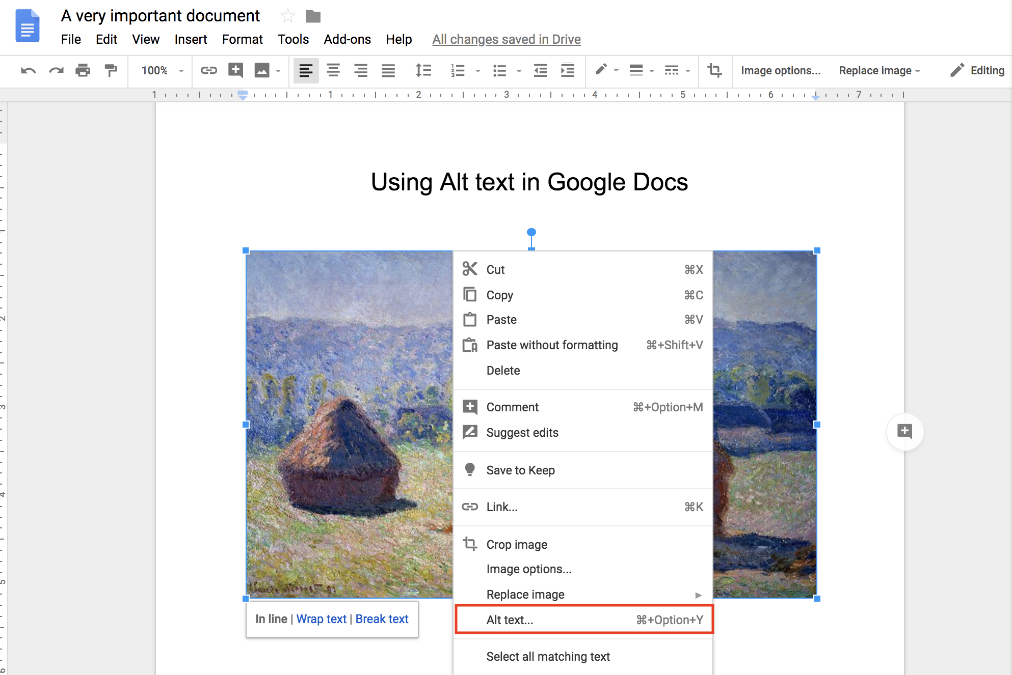Choose Alt text... menu entry

coord(583,620)
